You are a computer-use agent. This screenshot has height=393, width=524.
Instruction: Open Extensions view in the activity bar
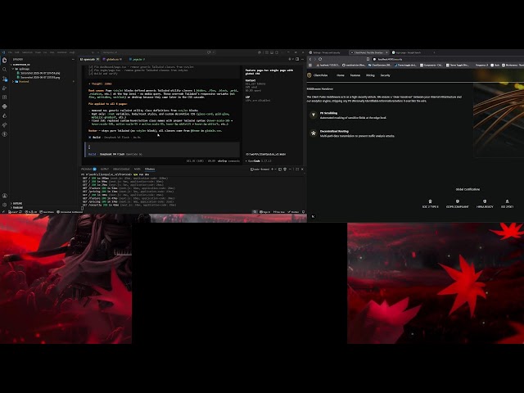tap(4, 97)
